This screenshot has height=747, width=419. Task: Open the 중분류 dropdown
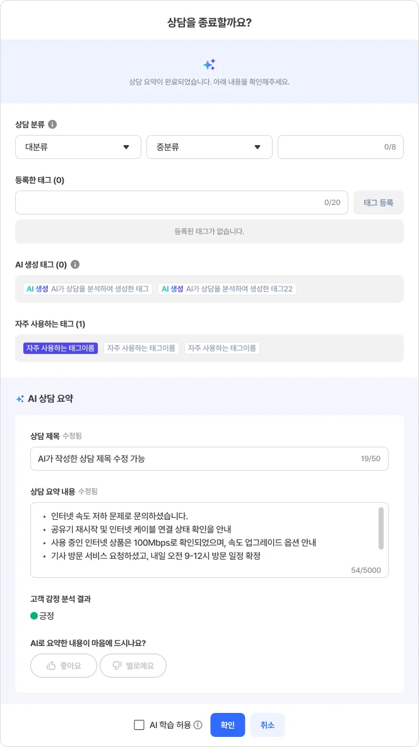pyautogui.click(x=209, y=147)
